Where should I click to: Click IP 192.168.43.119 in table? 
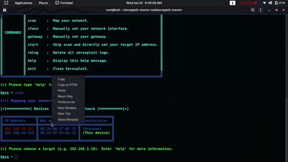tap(19, 133)
